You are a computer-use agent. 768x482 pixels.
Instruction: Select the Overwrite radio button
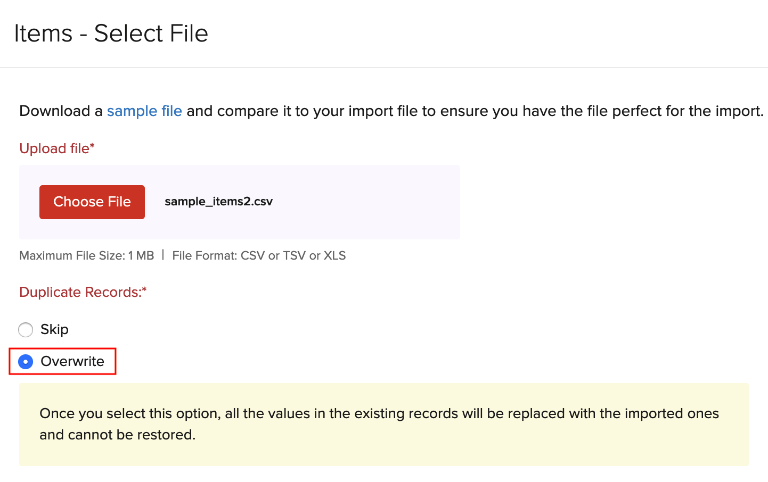tap(26, 362)
